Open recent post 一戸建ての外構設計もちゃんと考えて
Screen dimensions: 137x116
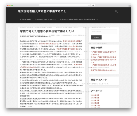tap(103, 66)
